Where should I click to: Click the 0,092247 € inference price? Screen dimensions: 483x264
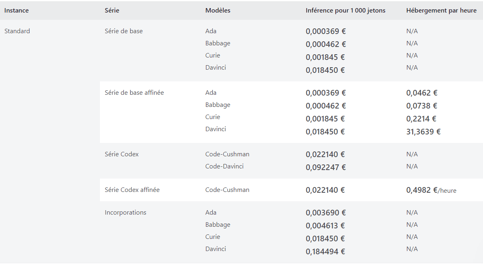(326, 167)
